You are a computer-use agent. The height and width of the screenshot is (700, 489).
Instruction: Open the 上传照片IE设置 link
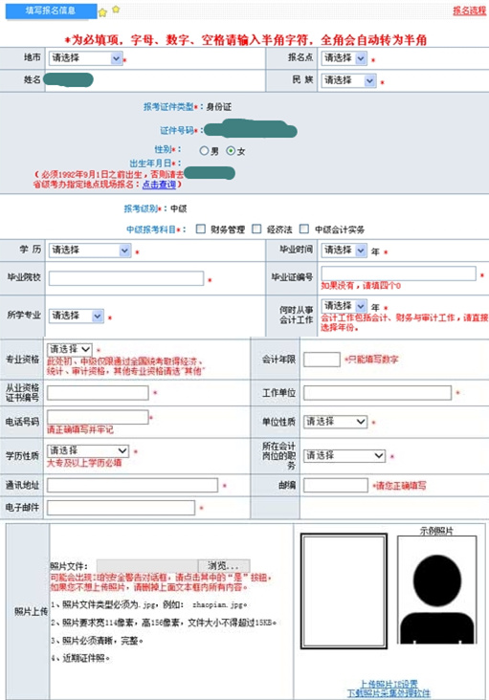[x=389, y=684]
